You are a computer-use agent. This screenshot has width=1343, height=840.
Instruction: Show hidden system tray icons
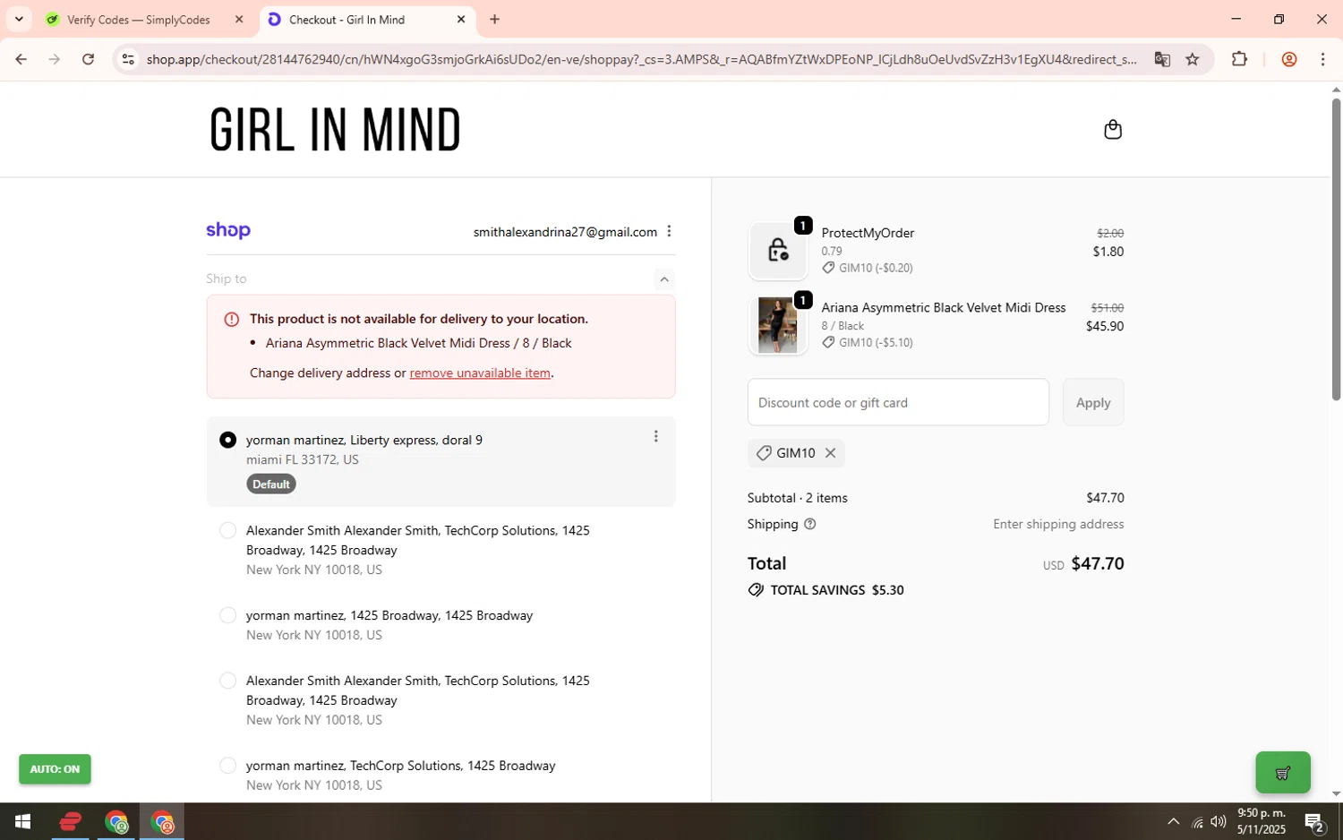tap(1173, 821)
